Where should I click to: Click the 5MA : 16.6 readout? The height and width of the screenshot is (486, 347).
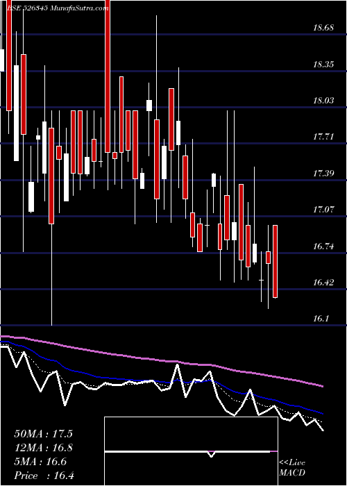coord(40,462)
